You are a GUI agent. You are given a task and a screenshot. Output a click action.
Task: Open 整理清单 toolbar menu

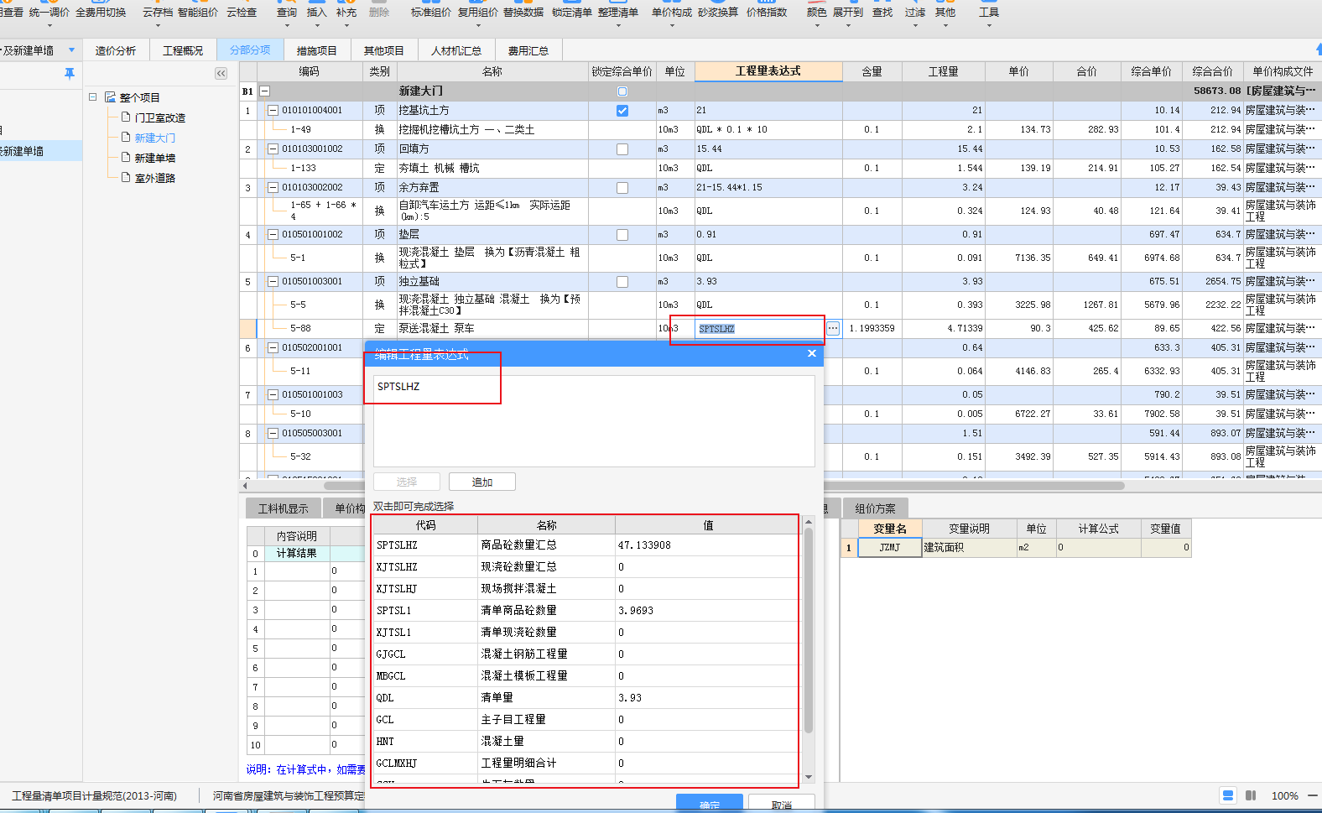coord(618,13)
